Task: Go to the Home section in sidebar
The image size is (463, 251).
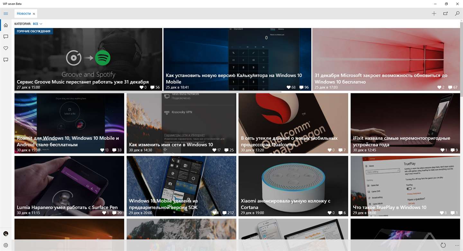Action: (5, 25)
